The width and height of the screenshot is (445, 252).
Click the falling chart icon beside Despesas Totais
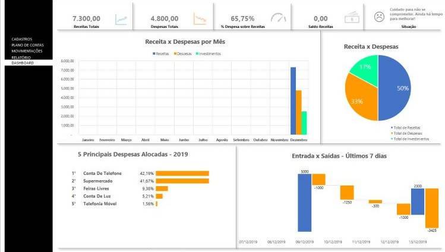click(x=200, y=19)
